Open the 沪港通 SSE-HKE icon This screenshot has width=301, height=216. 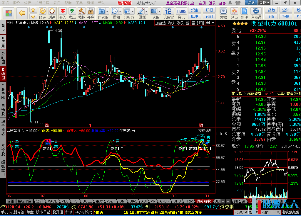(x=256, y=13)
